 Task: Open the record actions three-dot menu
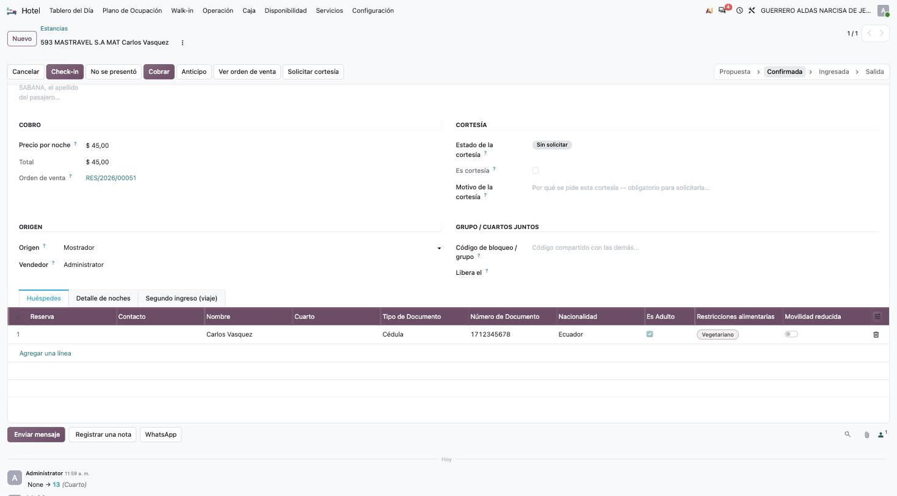click(183, 43)
